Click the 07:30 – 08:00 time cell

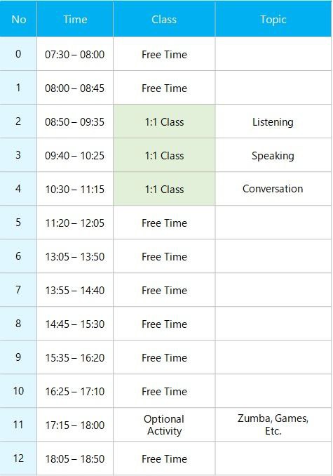pyautogui.click(x=75, y=54)
